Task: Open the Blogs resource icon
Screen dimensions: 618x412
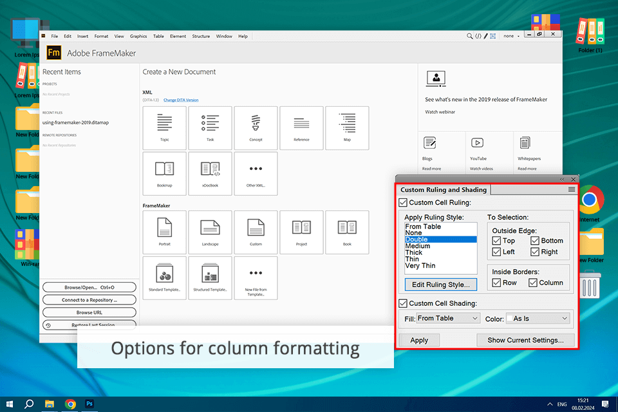Action: pyautogui.click(x=429, y=143)
